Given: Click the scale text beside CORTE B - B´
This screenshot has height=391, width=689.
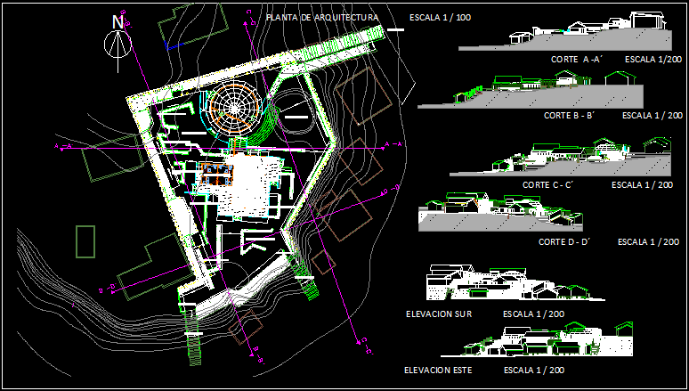Looking at the screenshot, I should (x=653, y=116).
